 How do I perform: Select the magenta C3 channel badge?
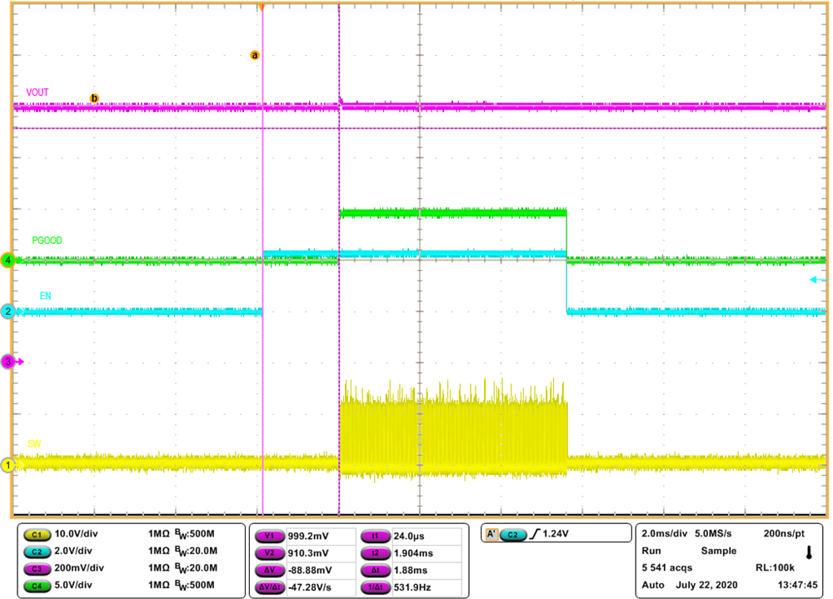pos(38,567)
